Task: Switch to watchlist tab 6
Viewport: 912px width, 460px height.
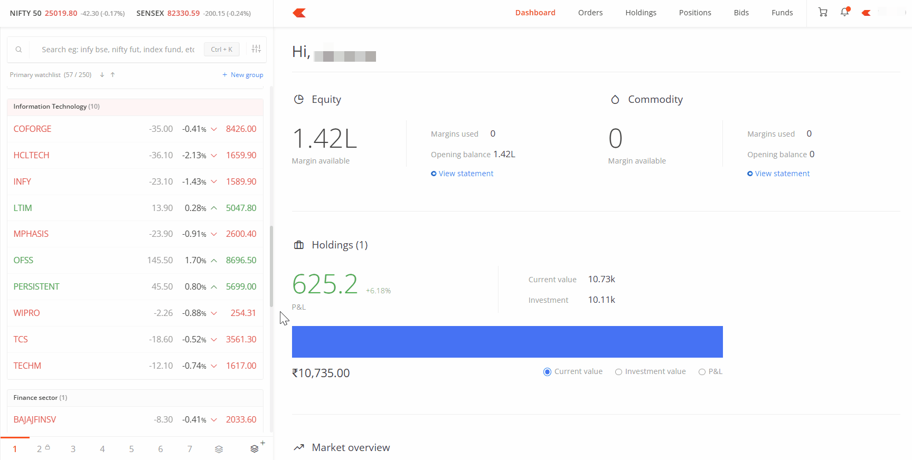Action: (x=161, y=449)
